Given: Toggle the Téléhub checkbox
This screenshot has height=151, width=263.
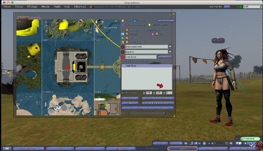Looking at the screenshot, I should tap(127, 38).
